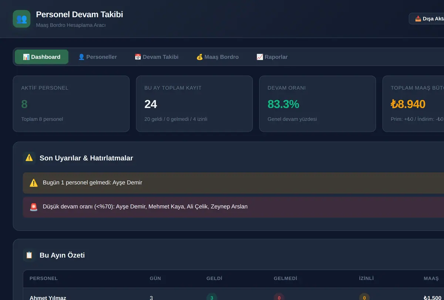Screen dimensions: 444x300
Task: Click the Bu Ayın Özeti heading
Action: 62,255
